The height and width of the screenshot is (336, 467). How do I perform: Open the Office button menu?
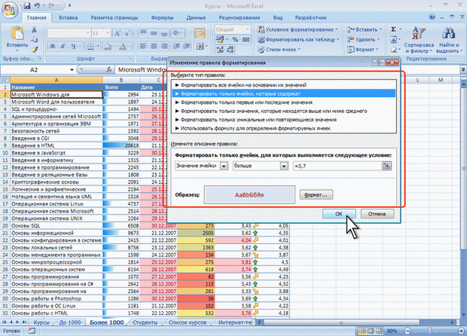pos(9,11)
